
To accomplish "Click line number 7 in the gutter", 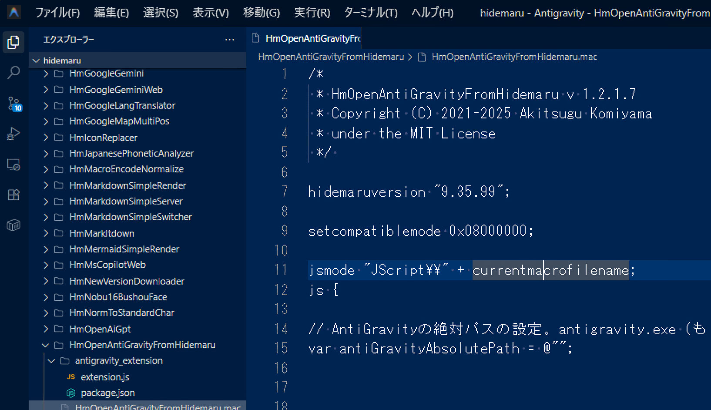I will [x=285, y=192].
